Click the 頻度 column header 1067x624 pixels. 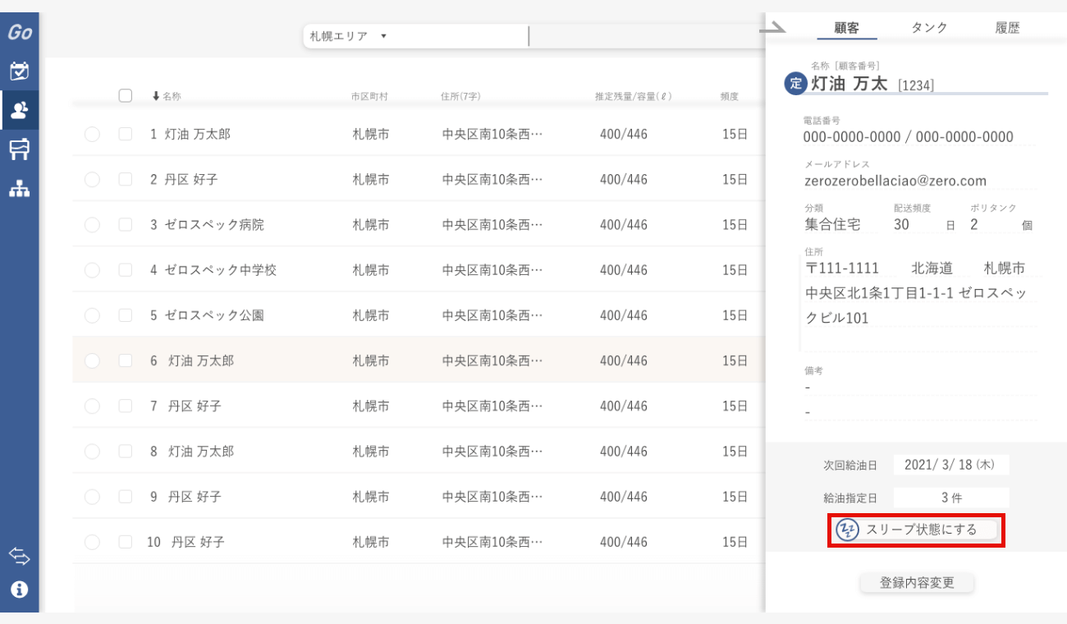pyautogui.click(x=730, y=96)
